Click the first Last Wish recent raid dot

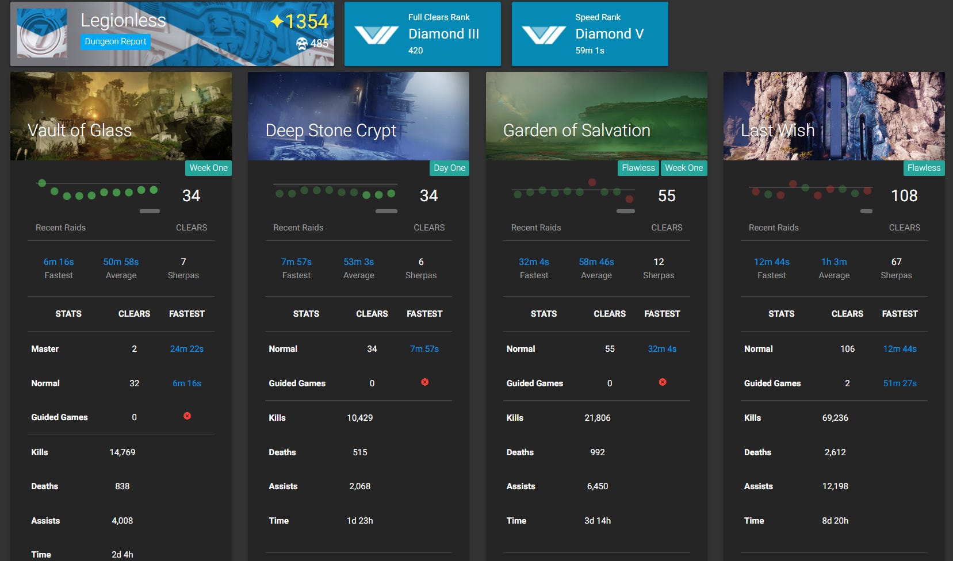[x=756, y=191]
